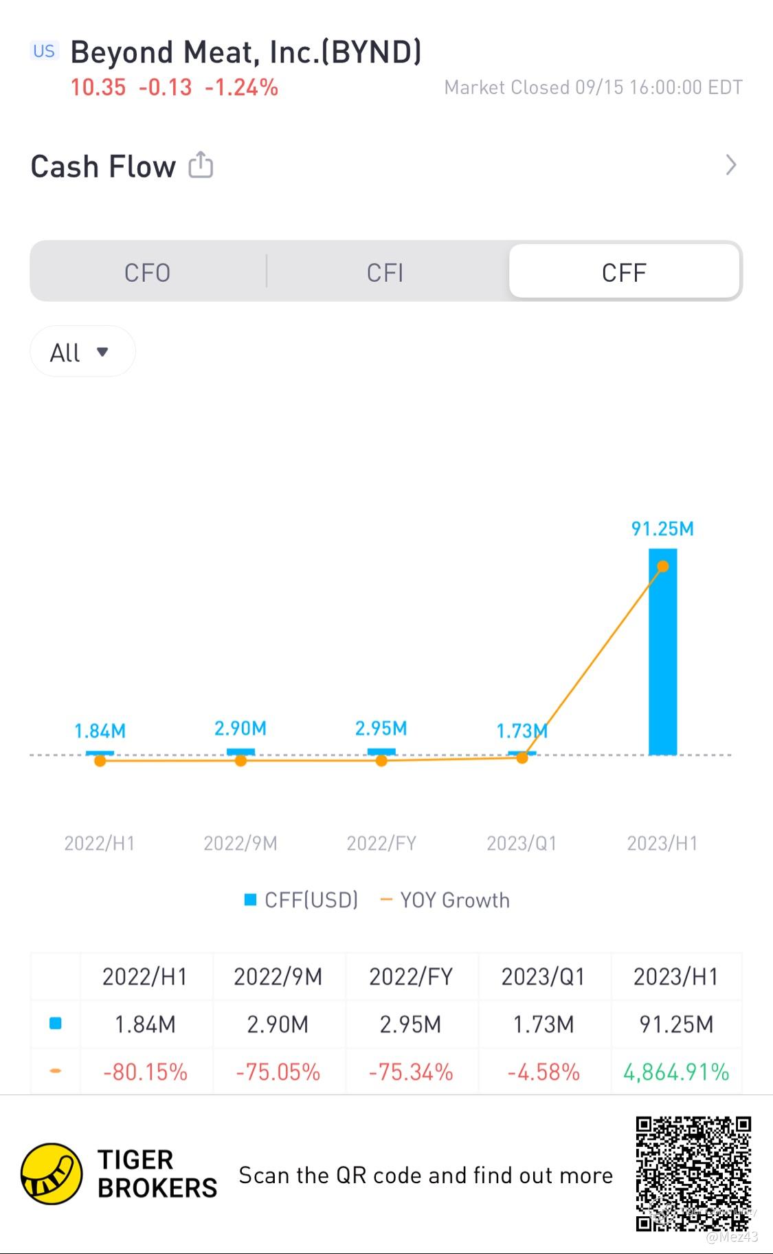The width and height of the screenshot is (773, 1254).
Task: Switch to the CFO tab
Action: tap(147, 272)
